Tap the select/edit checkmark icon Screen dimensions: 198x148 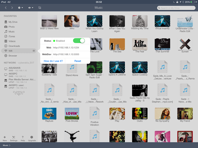[40, 8]
